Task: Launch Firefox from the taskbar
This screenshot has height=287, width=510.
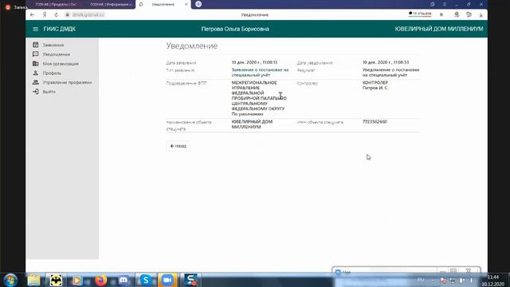Action: tap(100, 280)
